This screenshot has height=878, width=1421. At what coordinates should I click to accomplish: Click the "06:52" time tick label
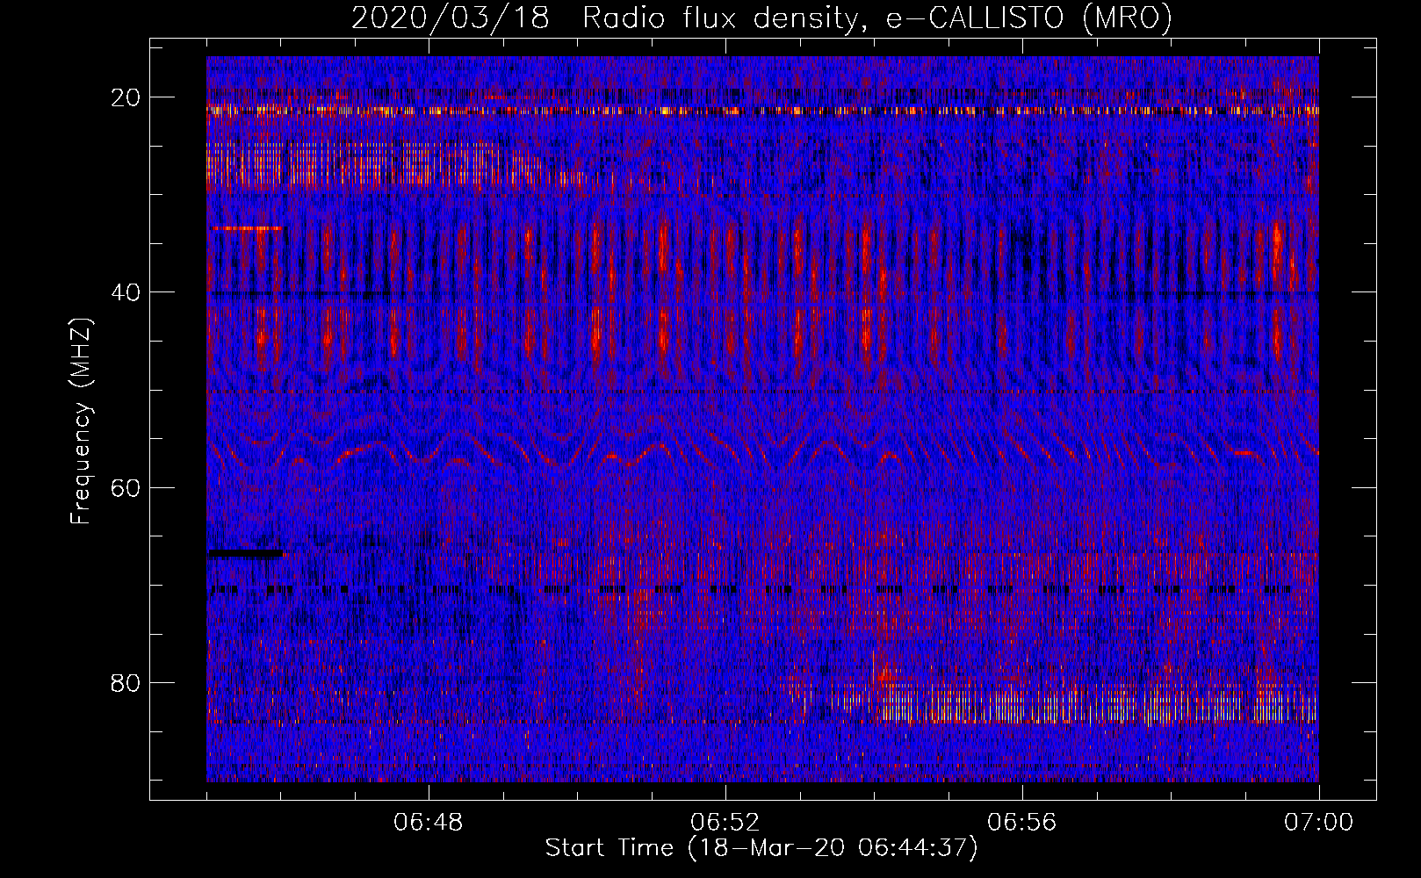[x=725, y=823]
